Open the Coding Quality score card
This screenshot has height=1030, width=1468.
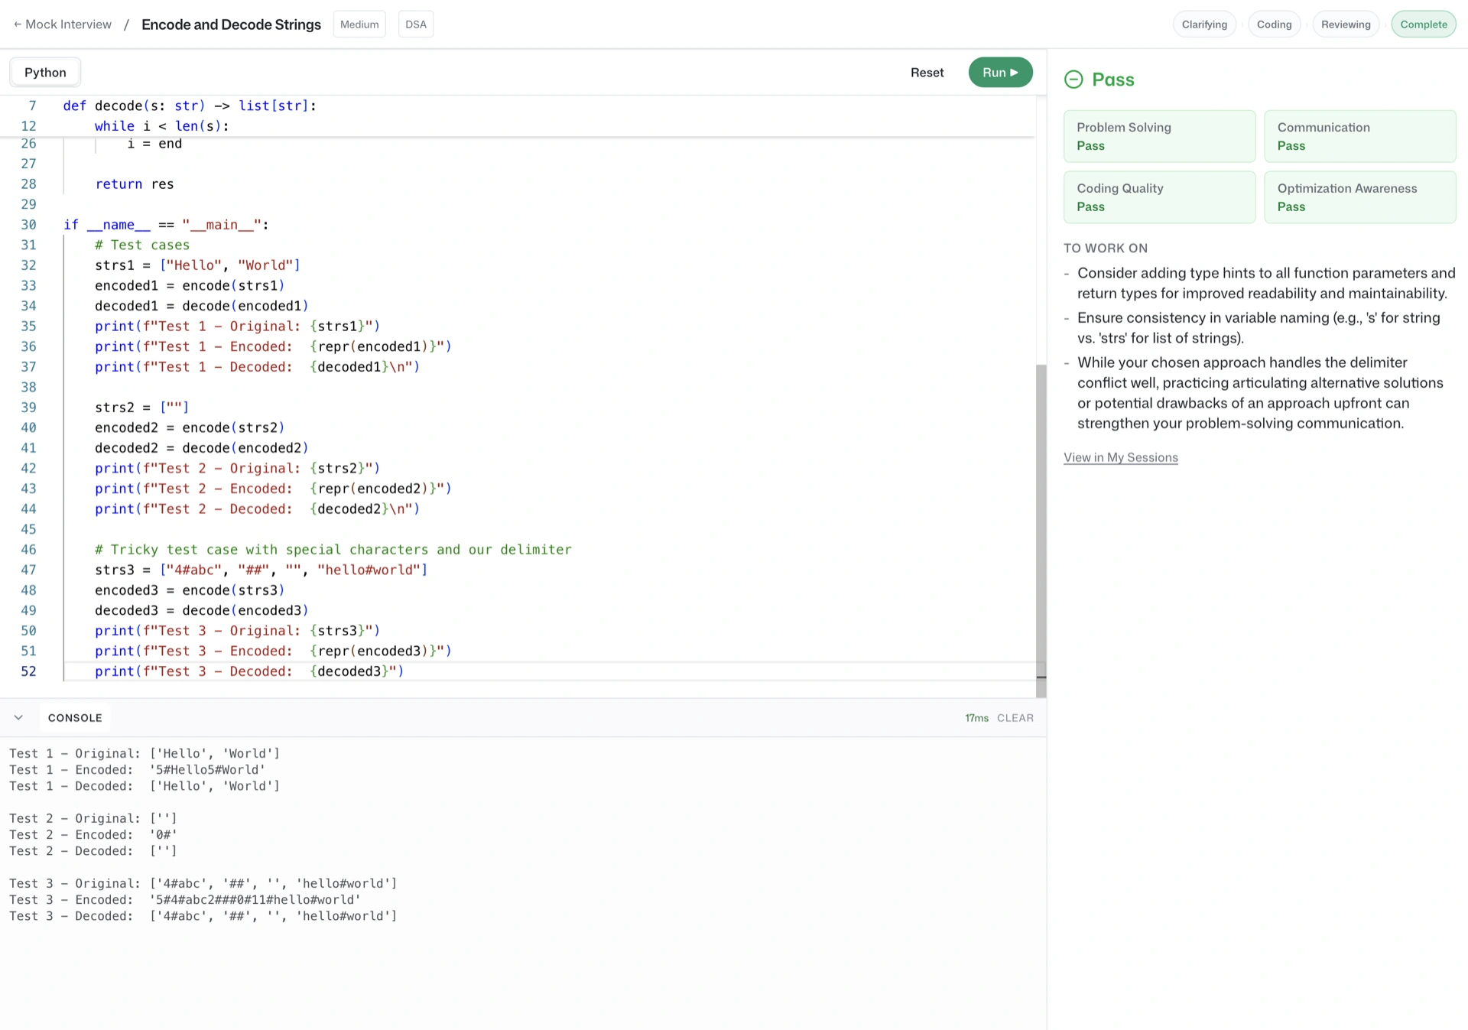click(1159, 197)
